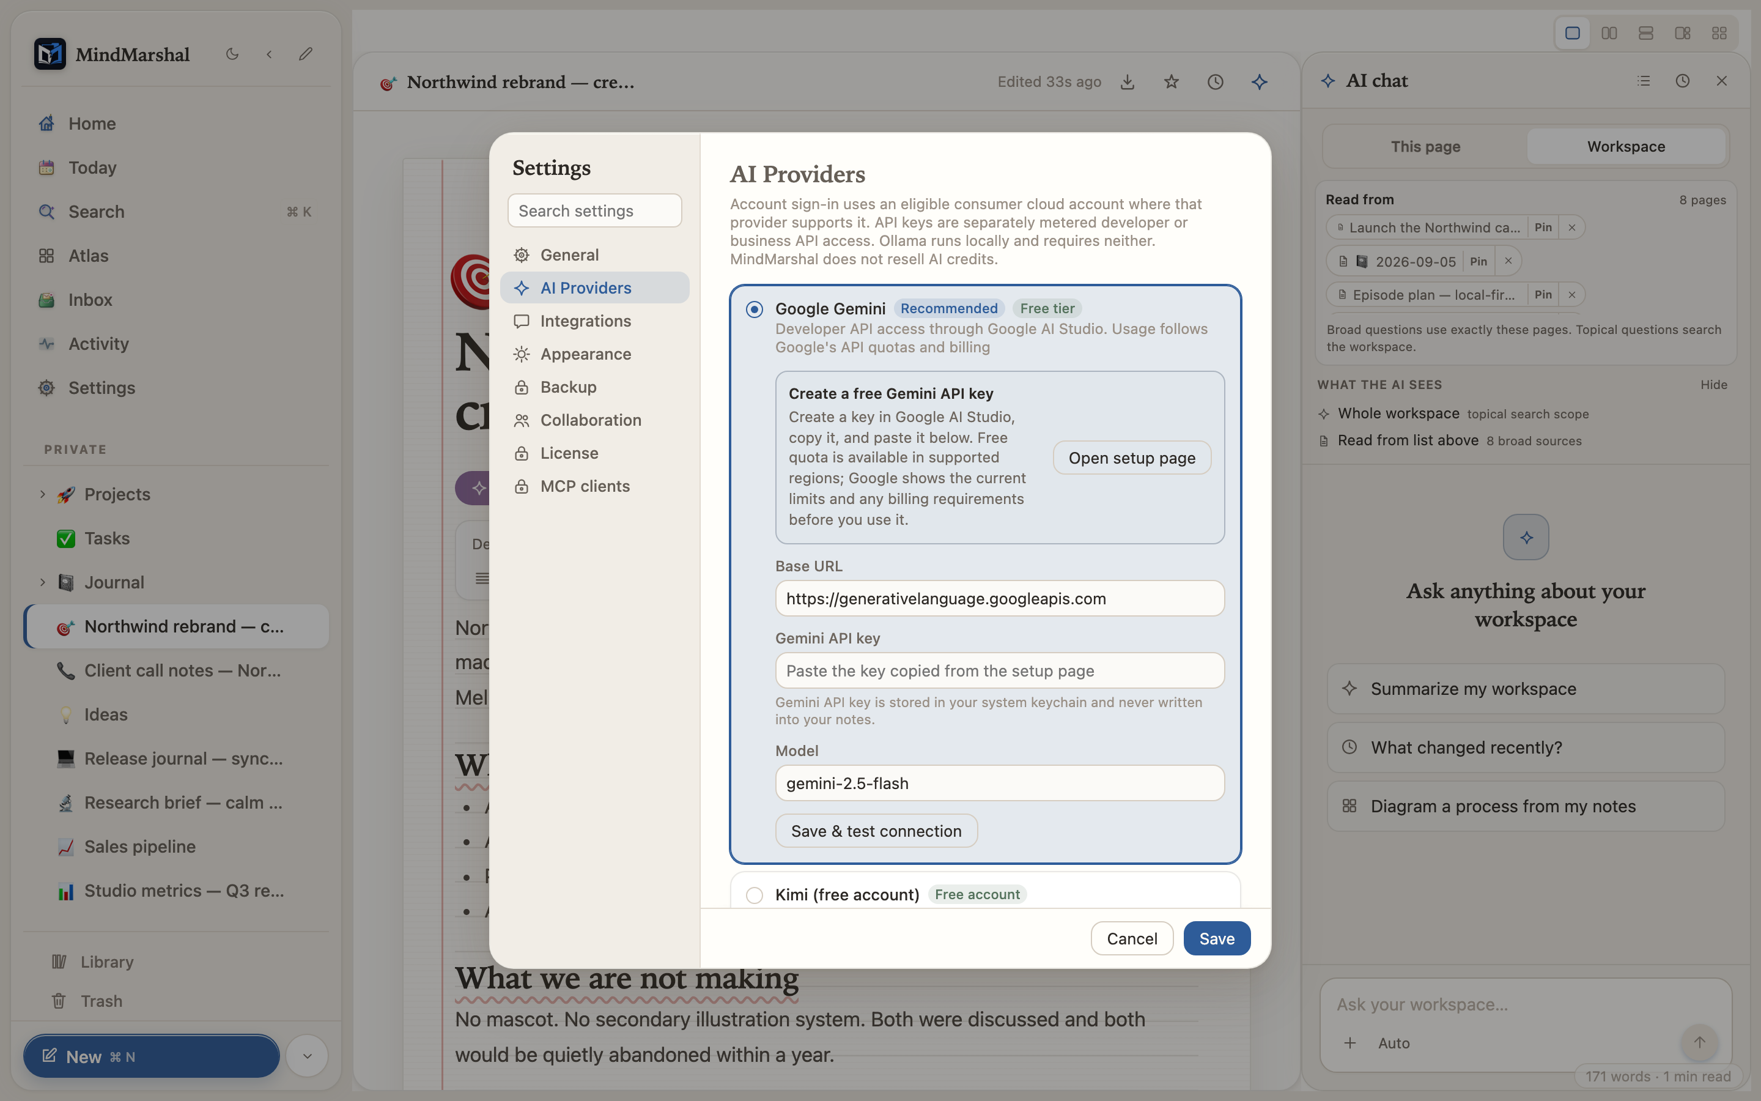Expand the Projects tree item
This screenshot has width=1761, height=1101.
coord(42,494)
